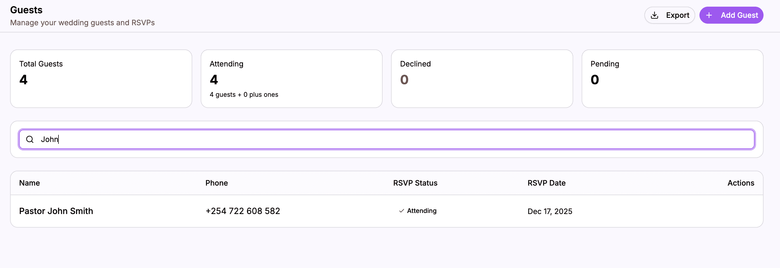Click the Export download icon
Screen dimensions: 780x268
[654, 15]
